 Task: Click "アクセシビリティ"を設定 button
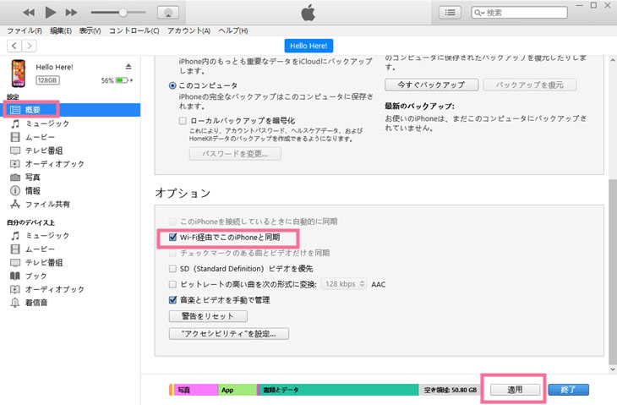[228, 334]
